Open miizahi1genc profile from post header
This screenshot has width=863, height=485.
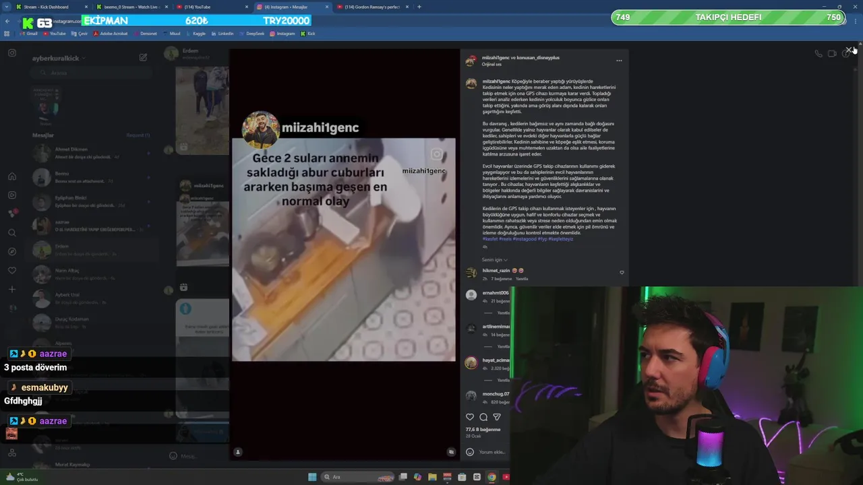point(496,58)
